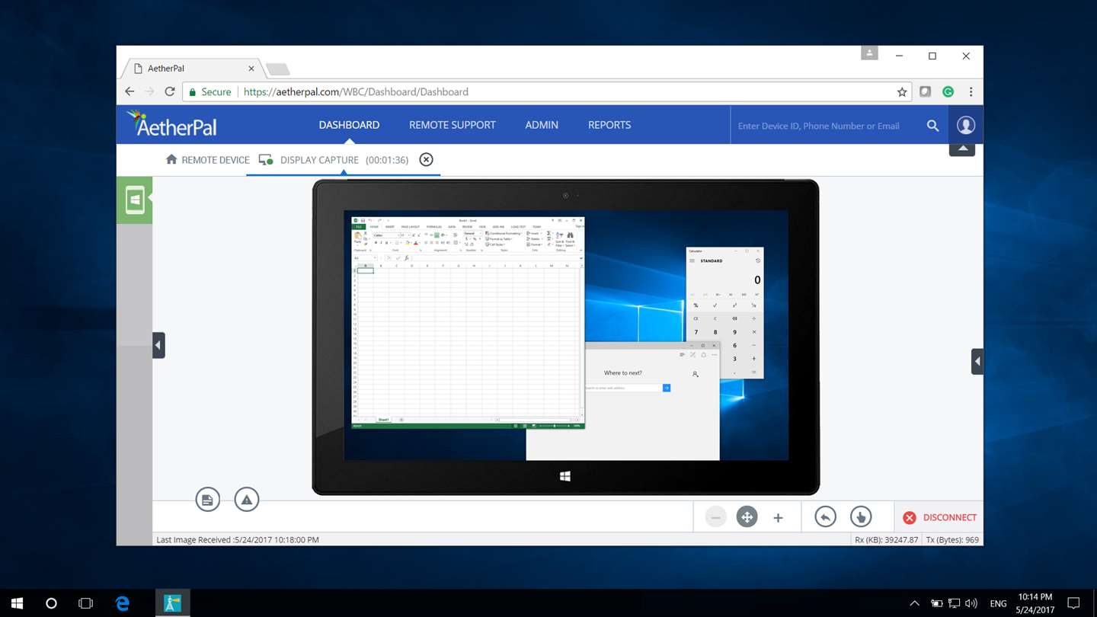Close the Display Capture session with the X icon
Screen dimensions: 1097x617
click(427, 159)
